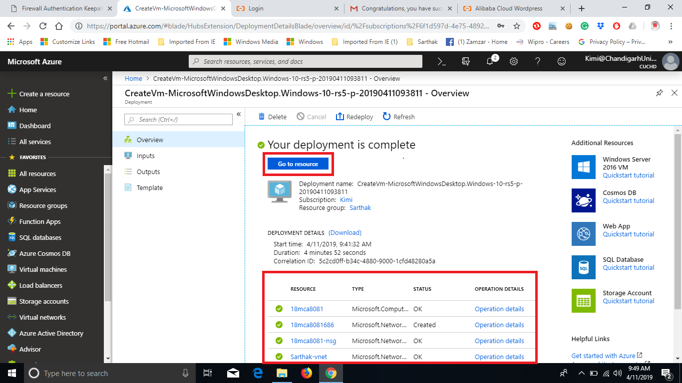Open resource 18mca8081 link
Viewport: 682px width, 383px height.
click(307, 309)
